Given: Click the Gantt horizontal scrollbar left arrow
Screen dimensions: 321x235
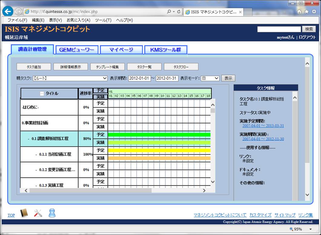Looking at the screenshot, I should pyautogui.click(x=26, y=191).
